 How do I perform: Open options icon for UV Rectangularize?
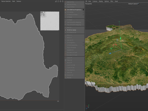click(83, 45)
